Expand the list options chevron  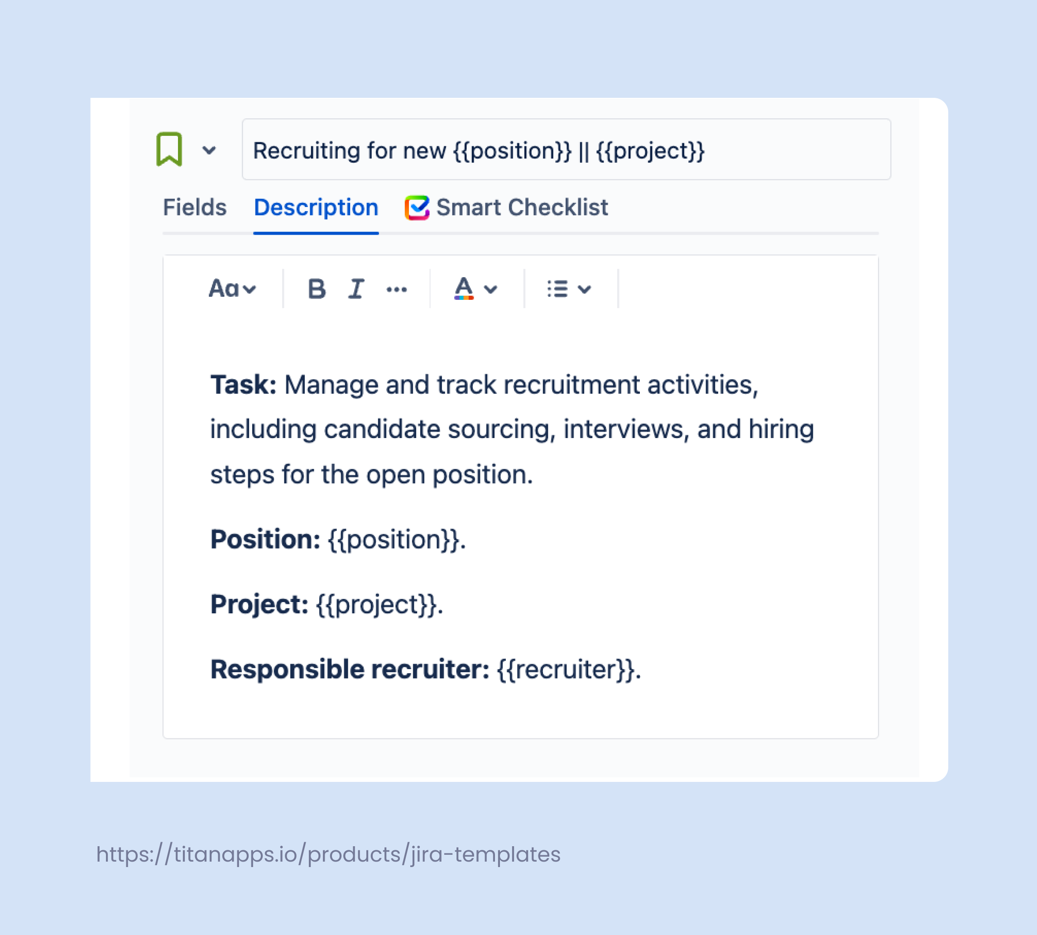click(x=585, y=288)
